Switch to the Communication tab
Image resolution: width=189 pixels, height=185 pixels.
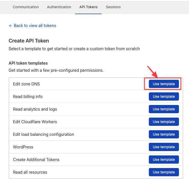[26, 7]
